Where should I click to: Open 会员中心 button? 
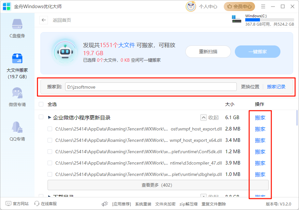pyautogui.click(x=239, y=6)
